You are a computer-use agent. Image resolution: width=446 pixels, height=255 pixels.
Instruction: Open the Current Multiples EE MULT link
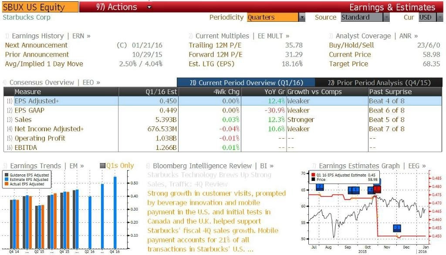[242, 36]
